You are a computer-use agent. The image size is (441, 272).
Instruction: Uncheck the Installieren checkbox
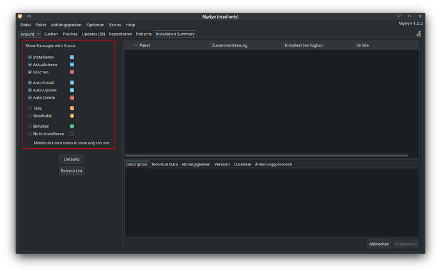pos(30,57)
